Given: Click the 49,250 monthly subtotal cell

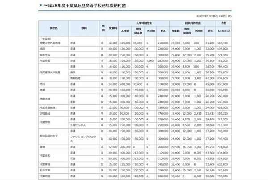Looking at the screenshot, I should click(x=210, y=147).
